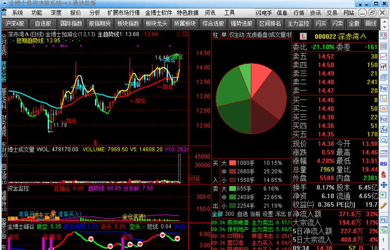Viewport: 390px width, 250px height.
Task: Open the 特色数据 menu
Action: point(187,12)
